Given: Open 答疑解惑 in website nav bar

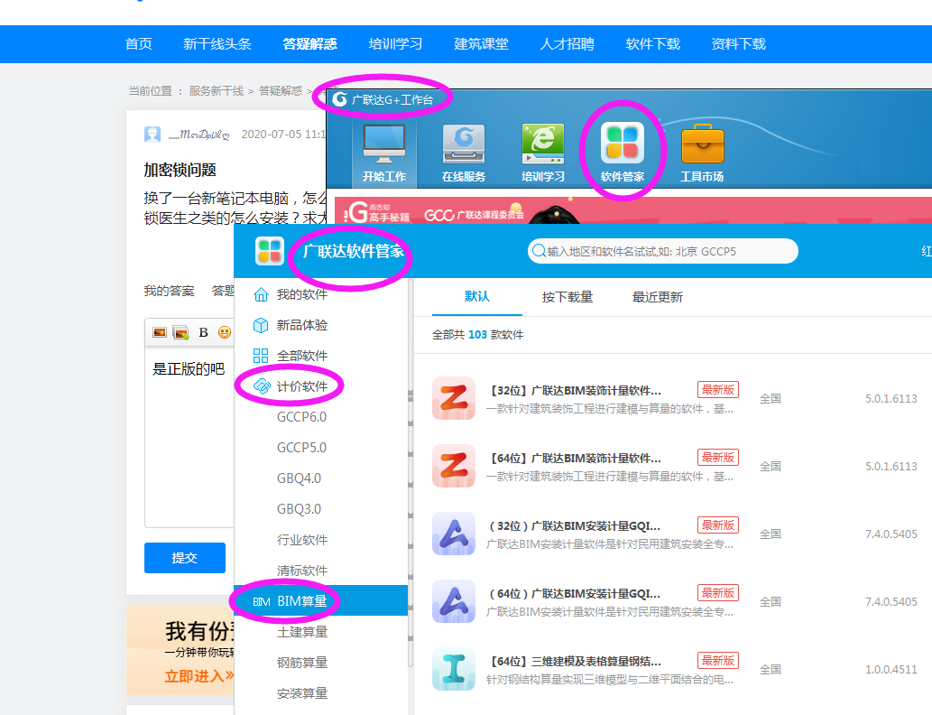Looking at the screenshot, I should (x=309, y=44).
